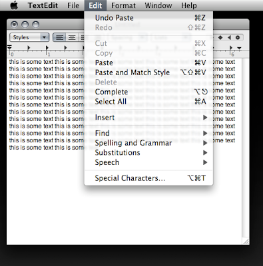
Task: Close the Untitled TextEdit window
Action: [x=14, y=25]
